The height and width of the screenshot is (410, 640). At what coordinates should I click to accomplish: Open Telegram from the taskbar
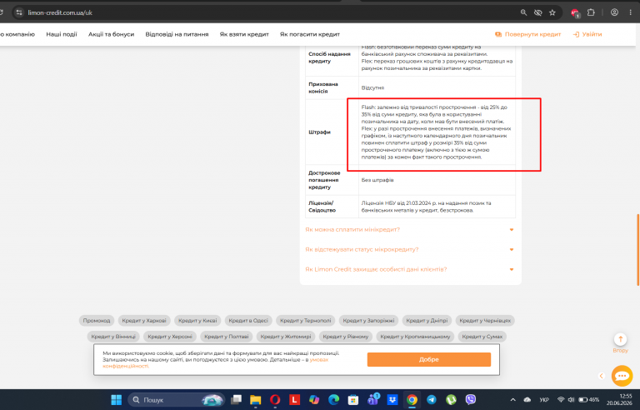pyautogui.click(x=432, y=400)
